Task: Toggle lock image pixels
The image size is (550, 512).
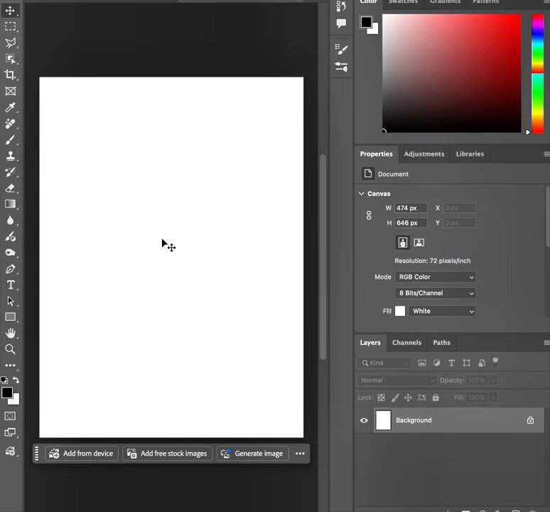Action: click(x=395, y=398)
